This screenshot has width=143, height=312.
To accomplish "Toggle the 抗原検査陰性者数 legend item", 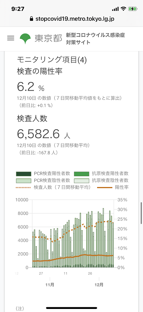I will tap(101, 181).
